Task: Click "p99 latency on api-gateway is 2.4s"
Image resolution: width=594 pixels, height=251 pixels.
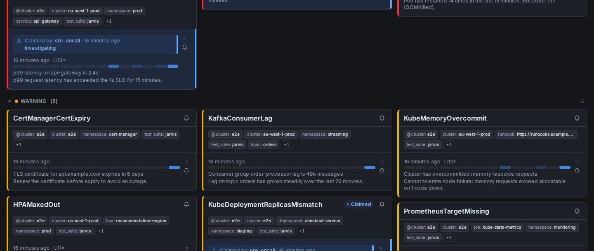Action: pyautogui.click(x=56, y=73)
